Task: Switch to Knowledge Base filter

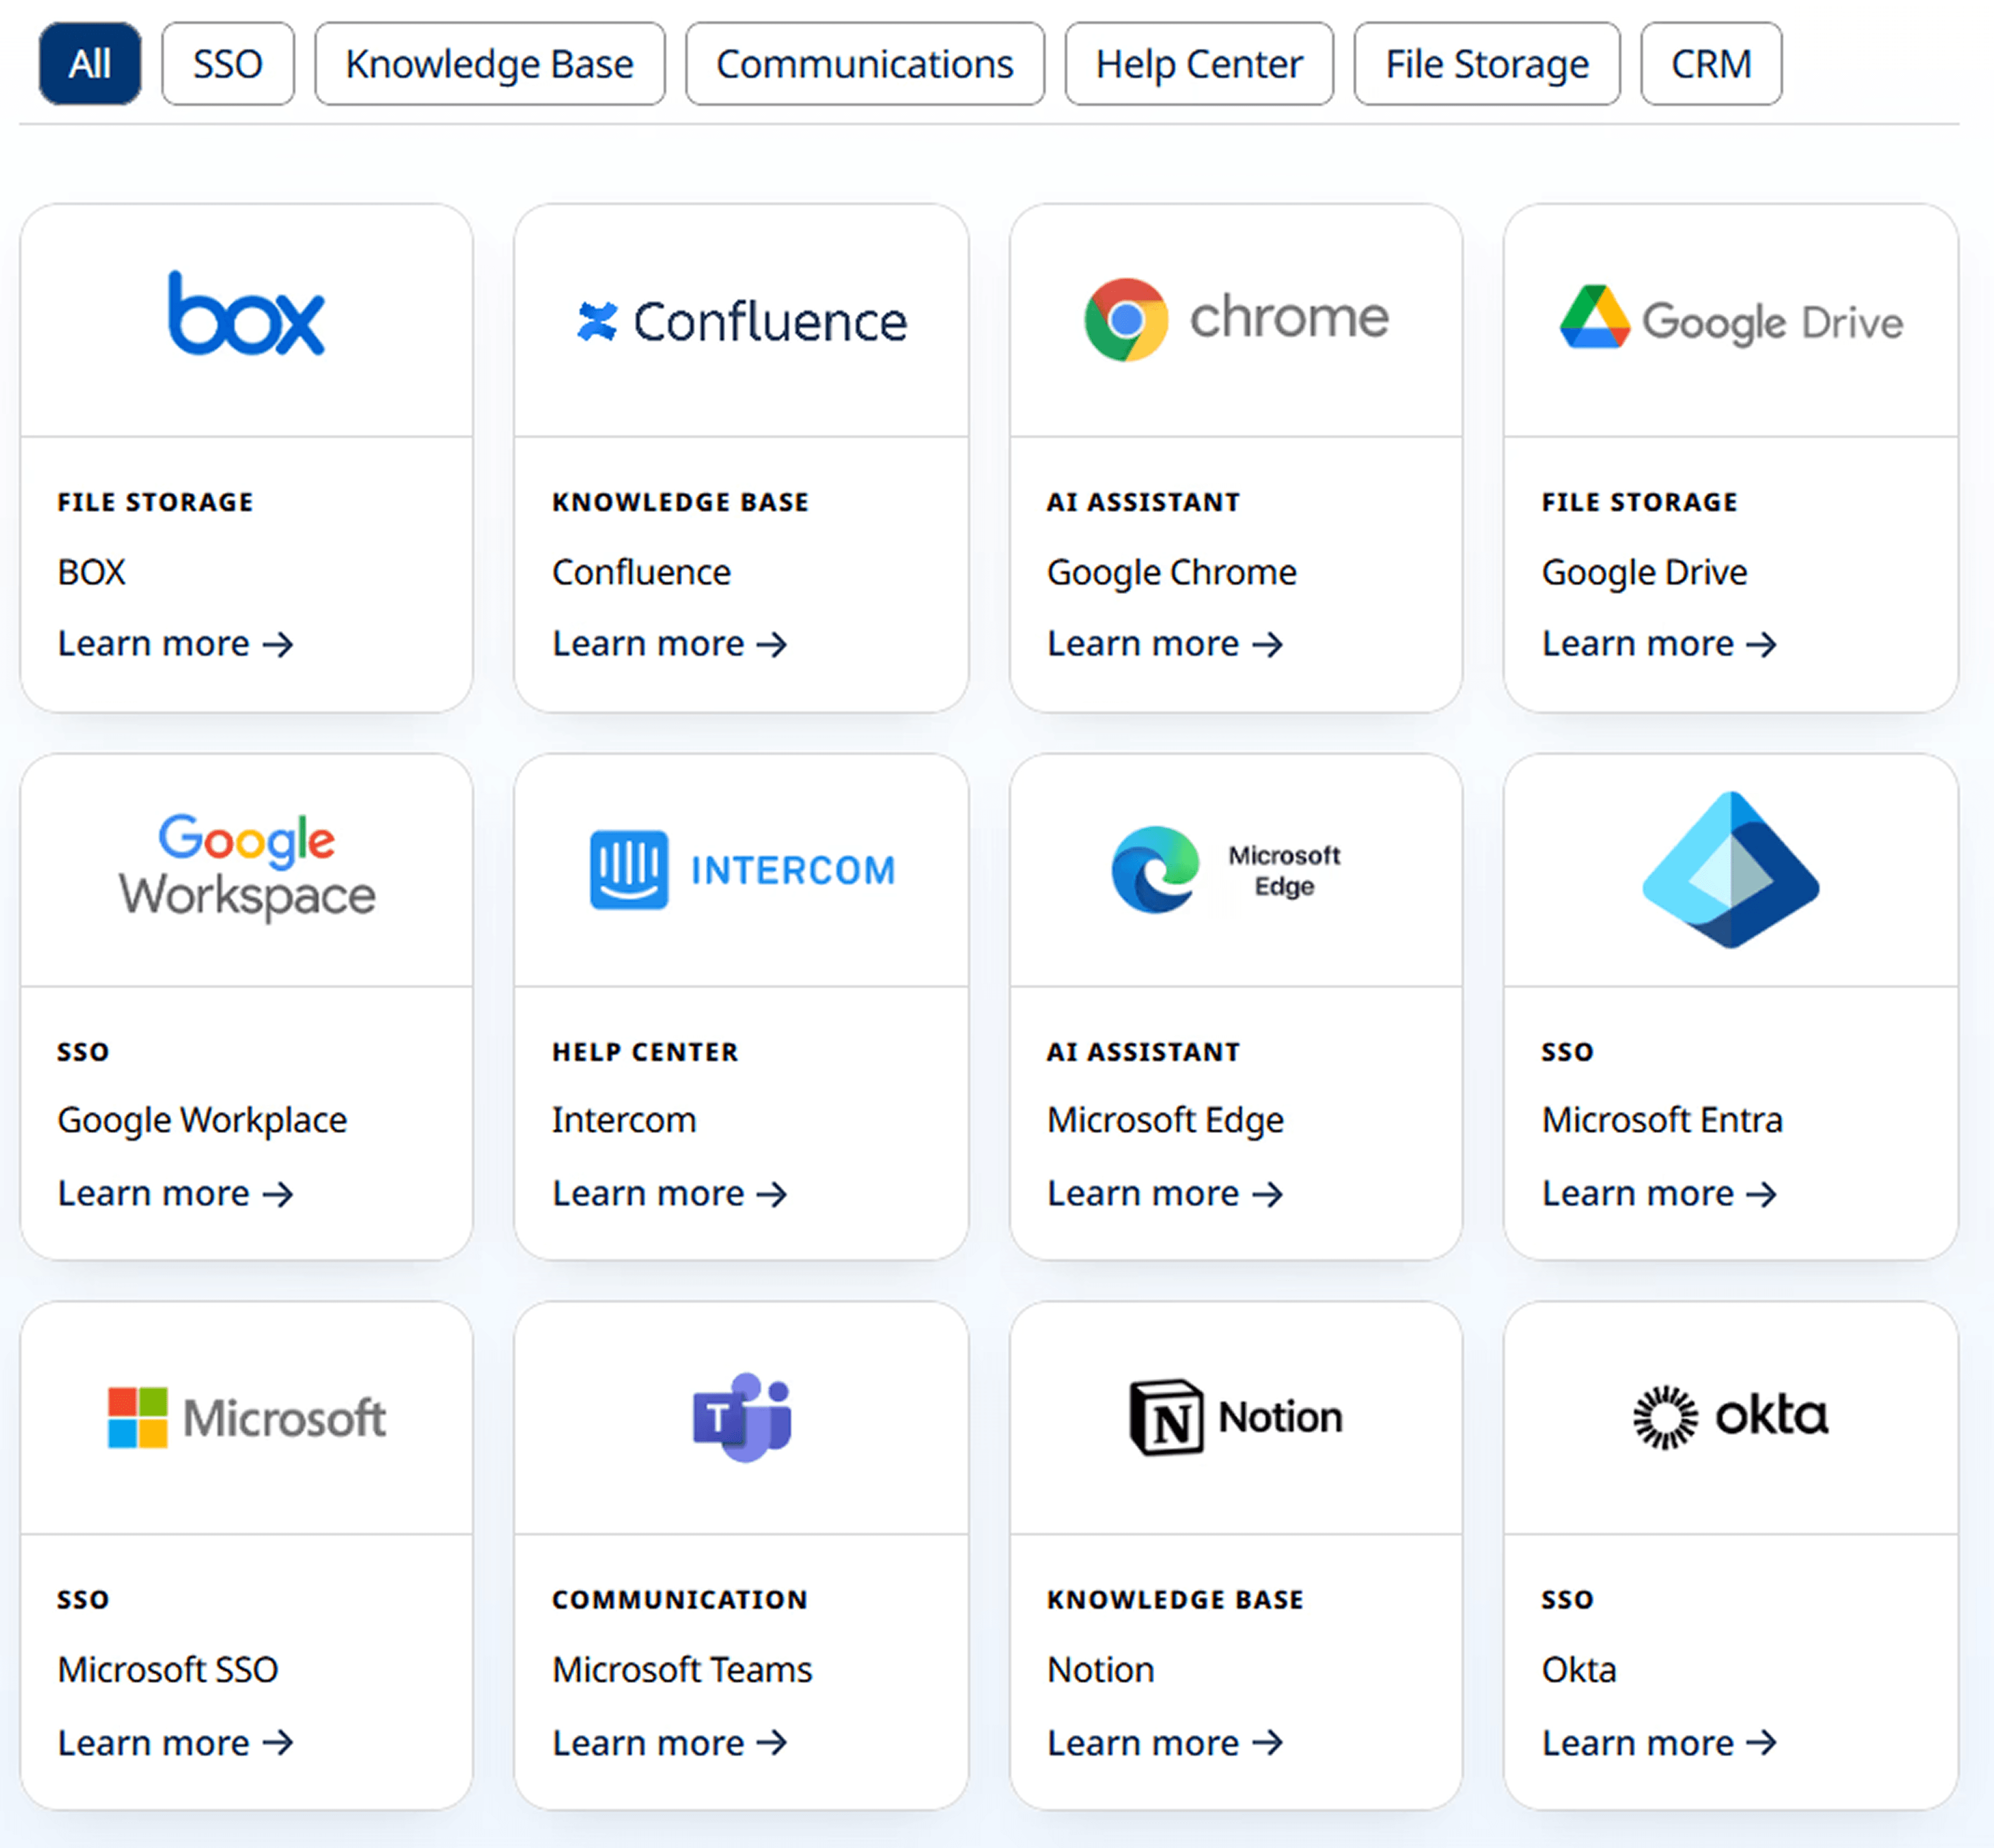Action: [x=489, y=64]
